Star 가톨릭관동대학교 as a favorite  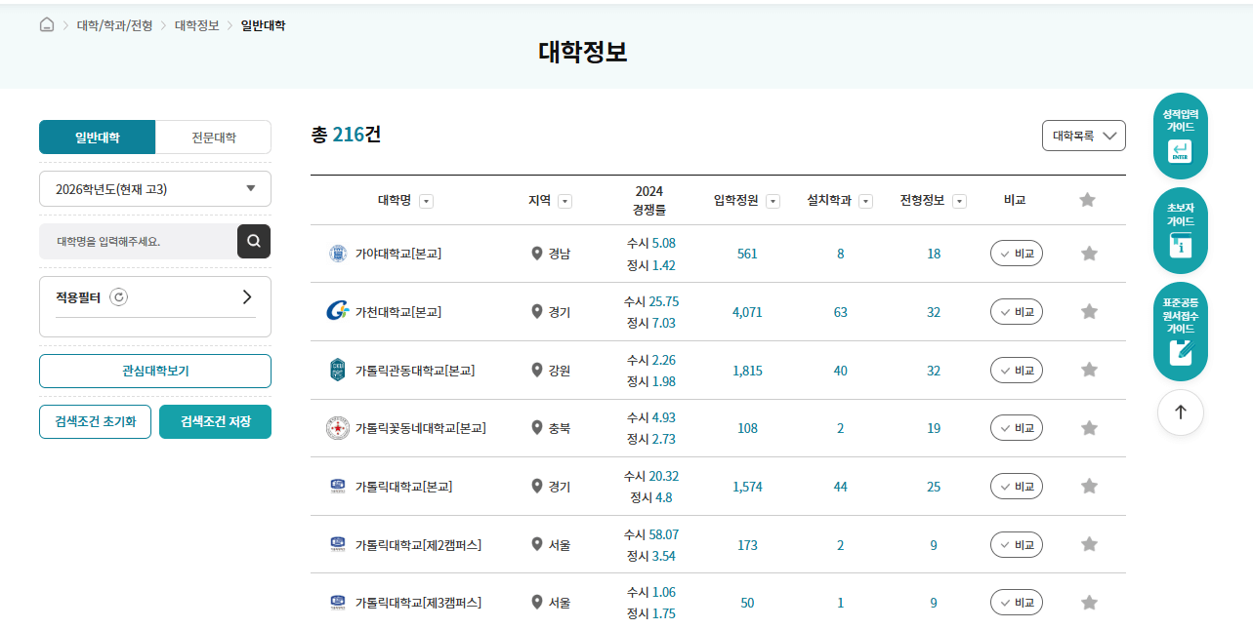(x=1089, y=370)
